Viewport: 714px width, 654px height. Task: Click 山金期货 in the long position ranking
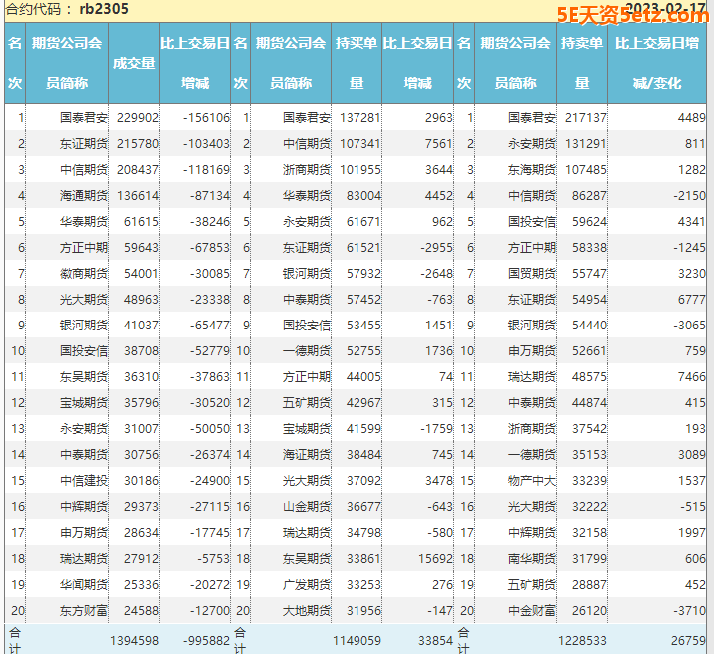307,507
